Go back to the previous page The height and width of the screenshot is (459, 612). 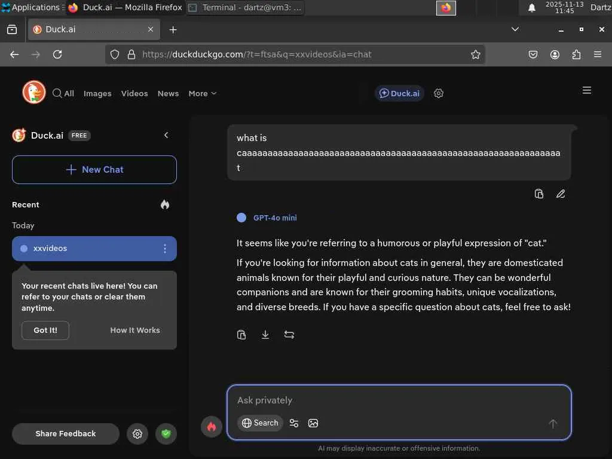(14, 54)
